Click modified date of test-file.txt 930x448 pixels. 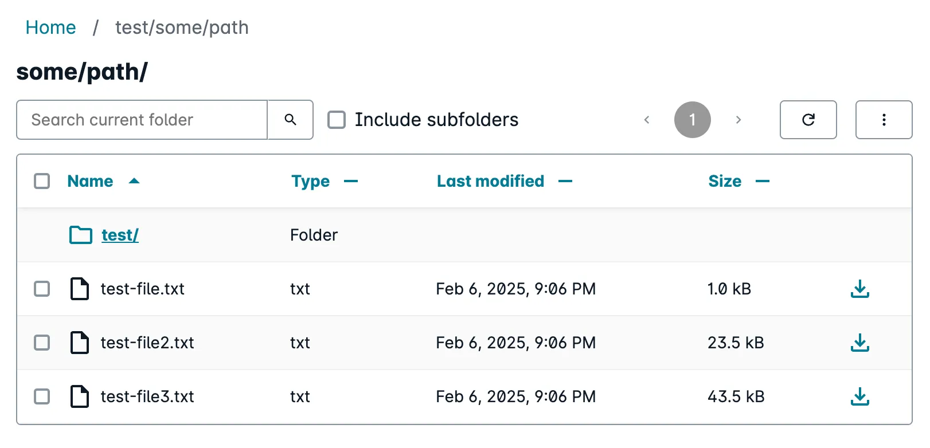(x=515, y=289)
